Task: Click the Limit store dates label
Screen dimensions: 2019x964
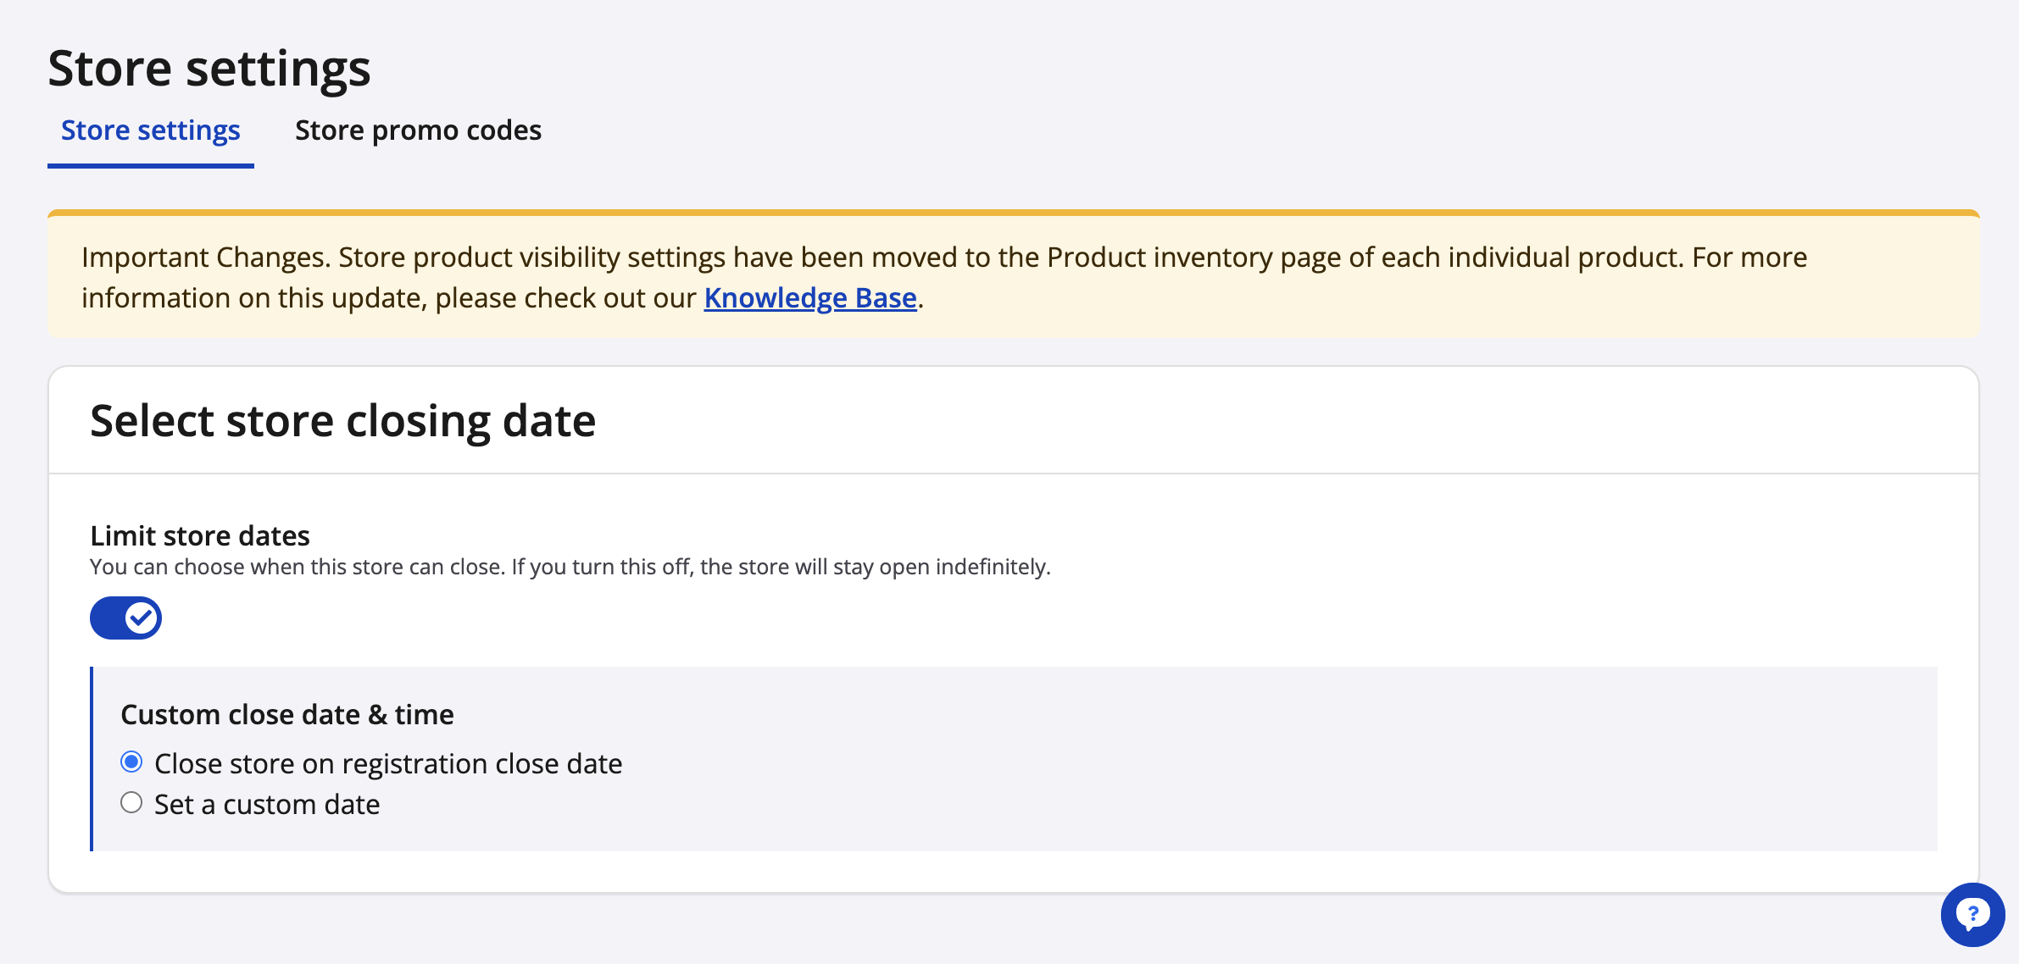Action: pyautogui.click(x=200, y=536)
